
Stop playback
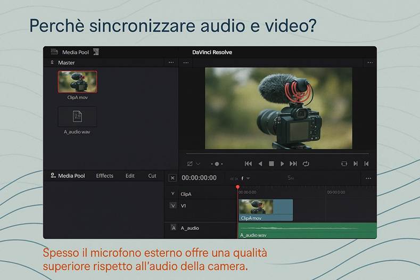[x=271, y=163]
